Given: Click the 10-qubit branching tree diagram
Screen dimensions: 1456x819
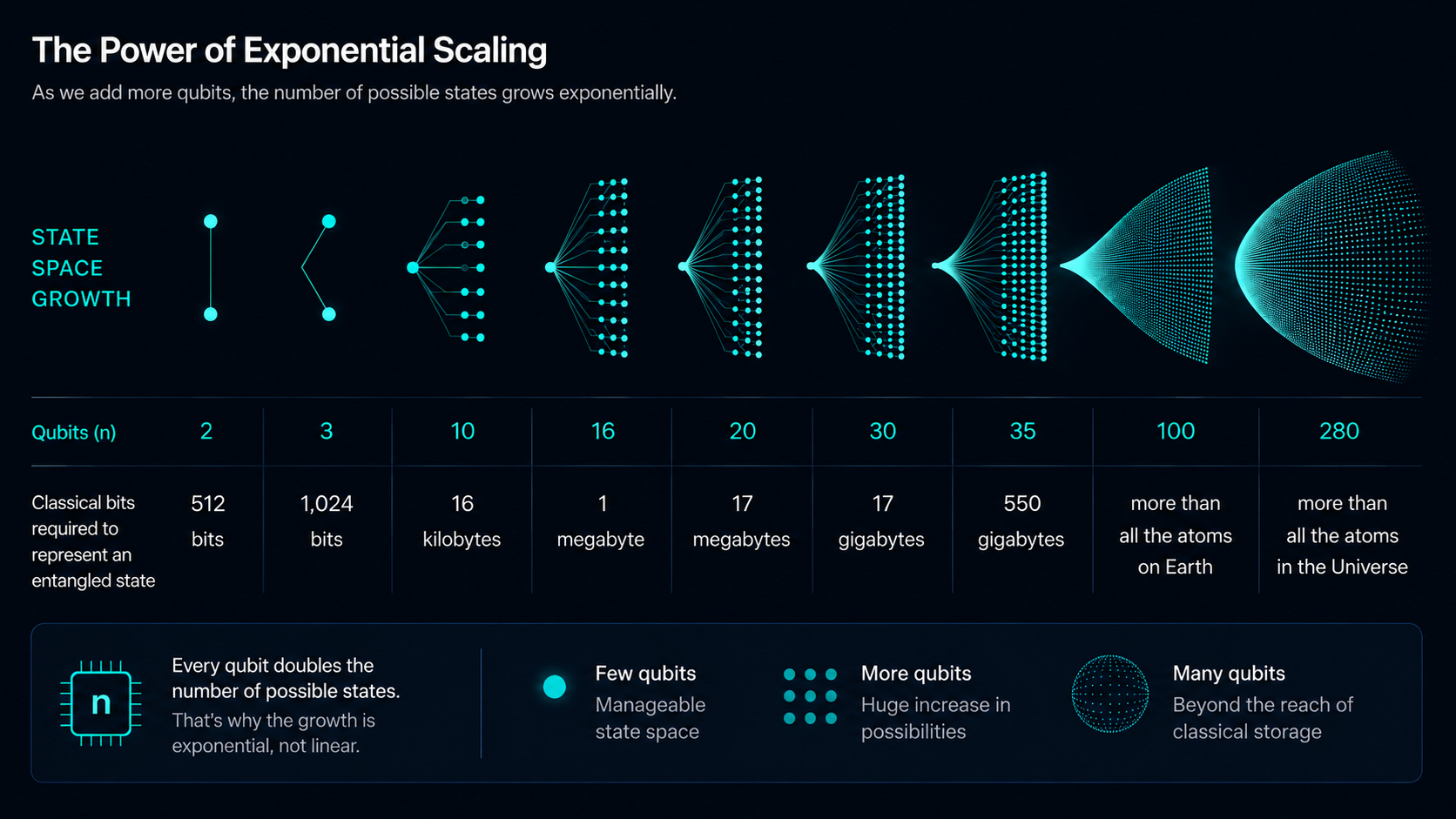Looking at the screenshot, I should click(x=446, y=268).
